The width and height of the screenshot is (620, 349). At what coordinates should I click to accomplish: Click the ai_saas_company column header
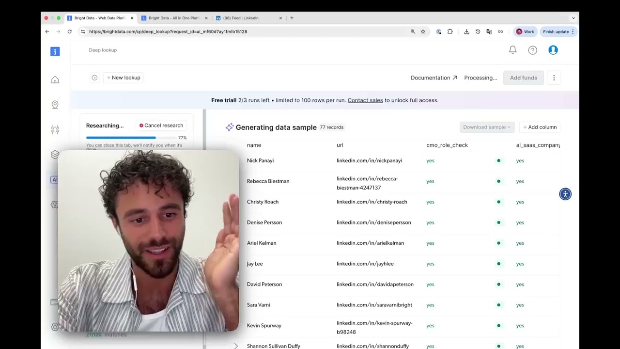(x=538, y=145)
